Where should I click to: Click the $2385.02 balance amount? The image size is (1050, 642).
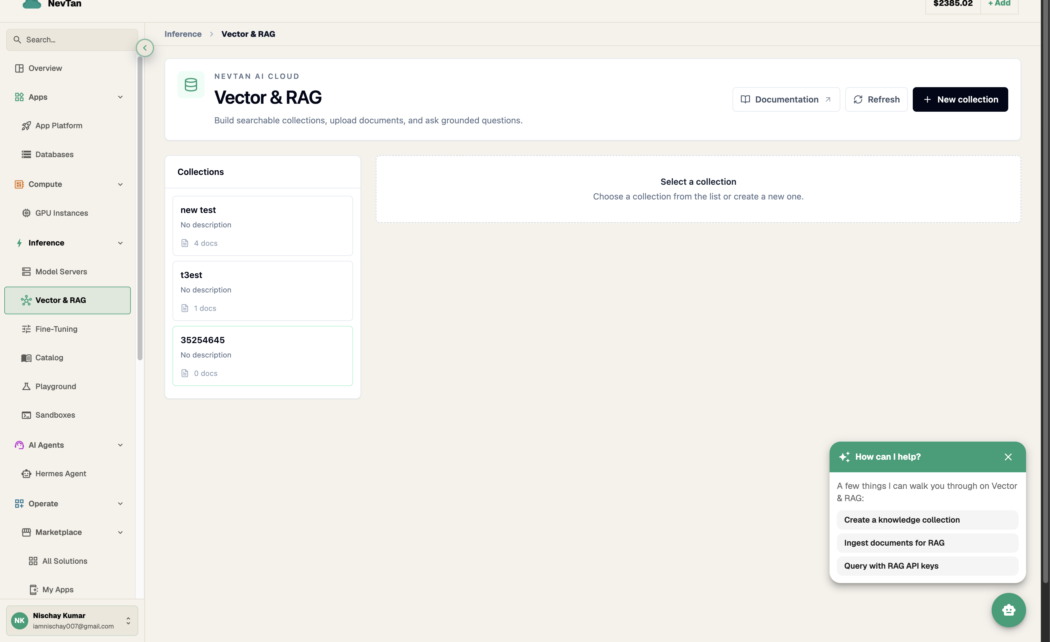click(x=953, y=4)
